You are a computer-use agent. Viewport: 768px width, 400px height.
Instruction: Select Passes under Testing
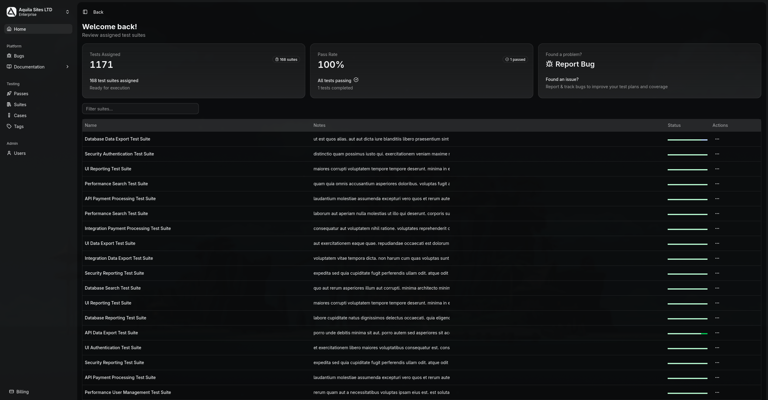click(21, 93)
